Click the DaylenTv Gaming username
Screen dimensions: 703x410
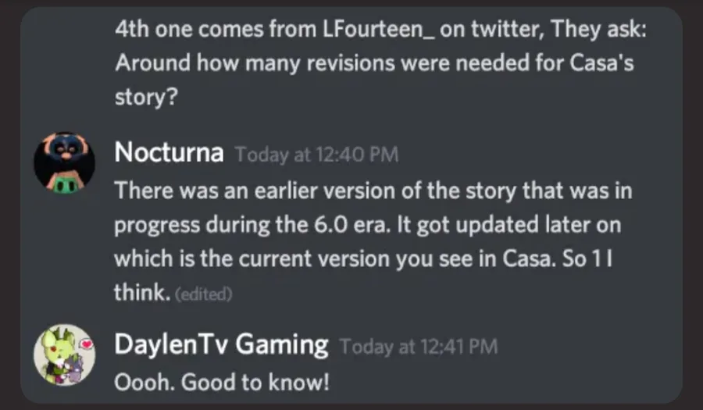coord(222,345)
